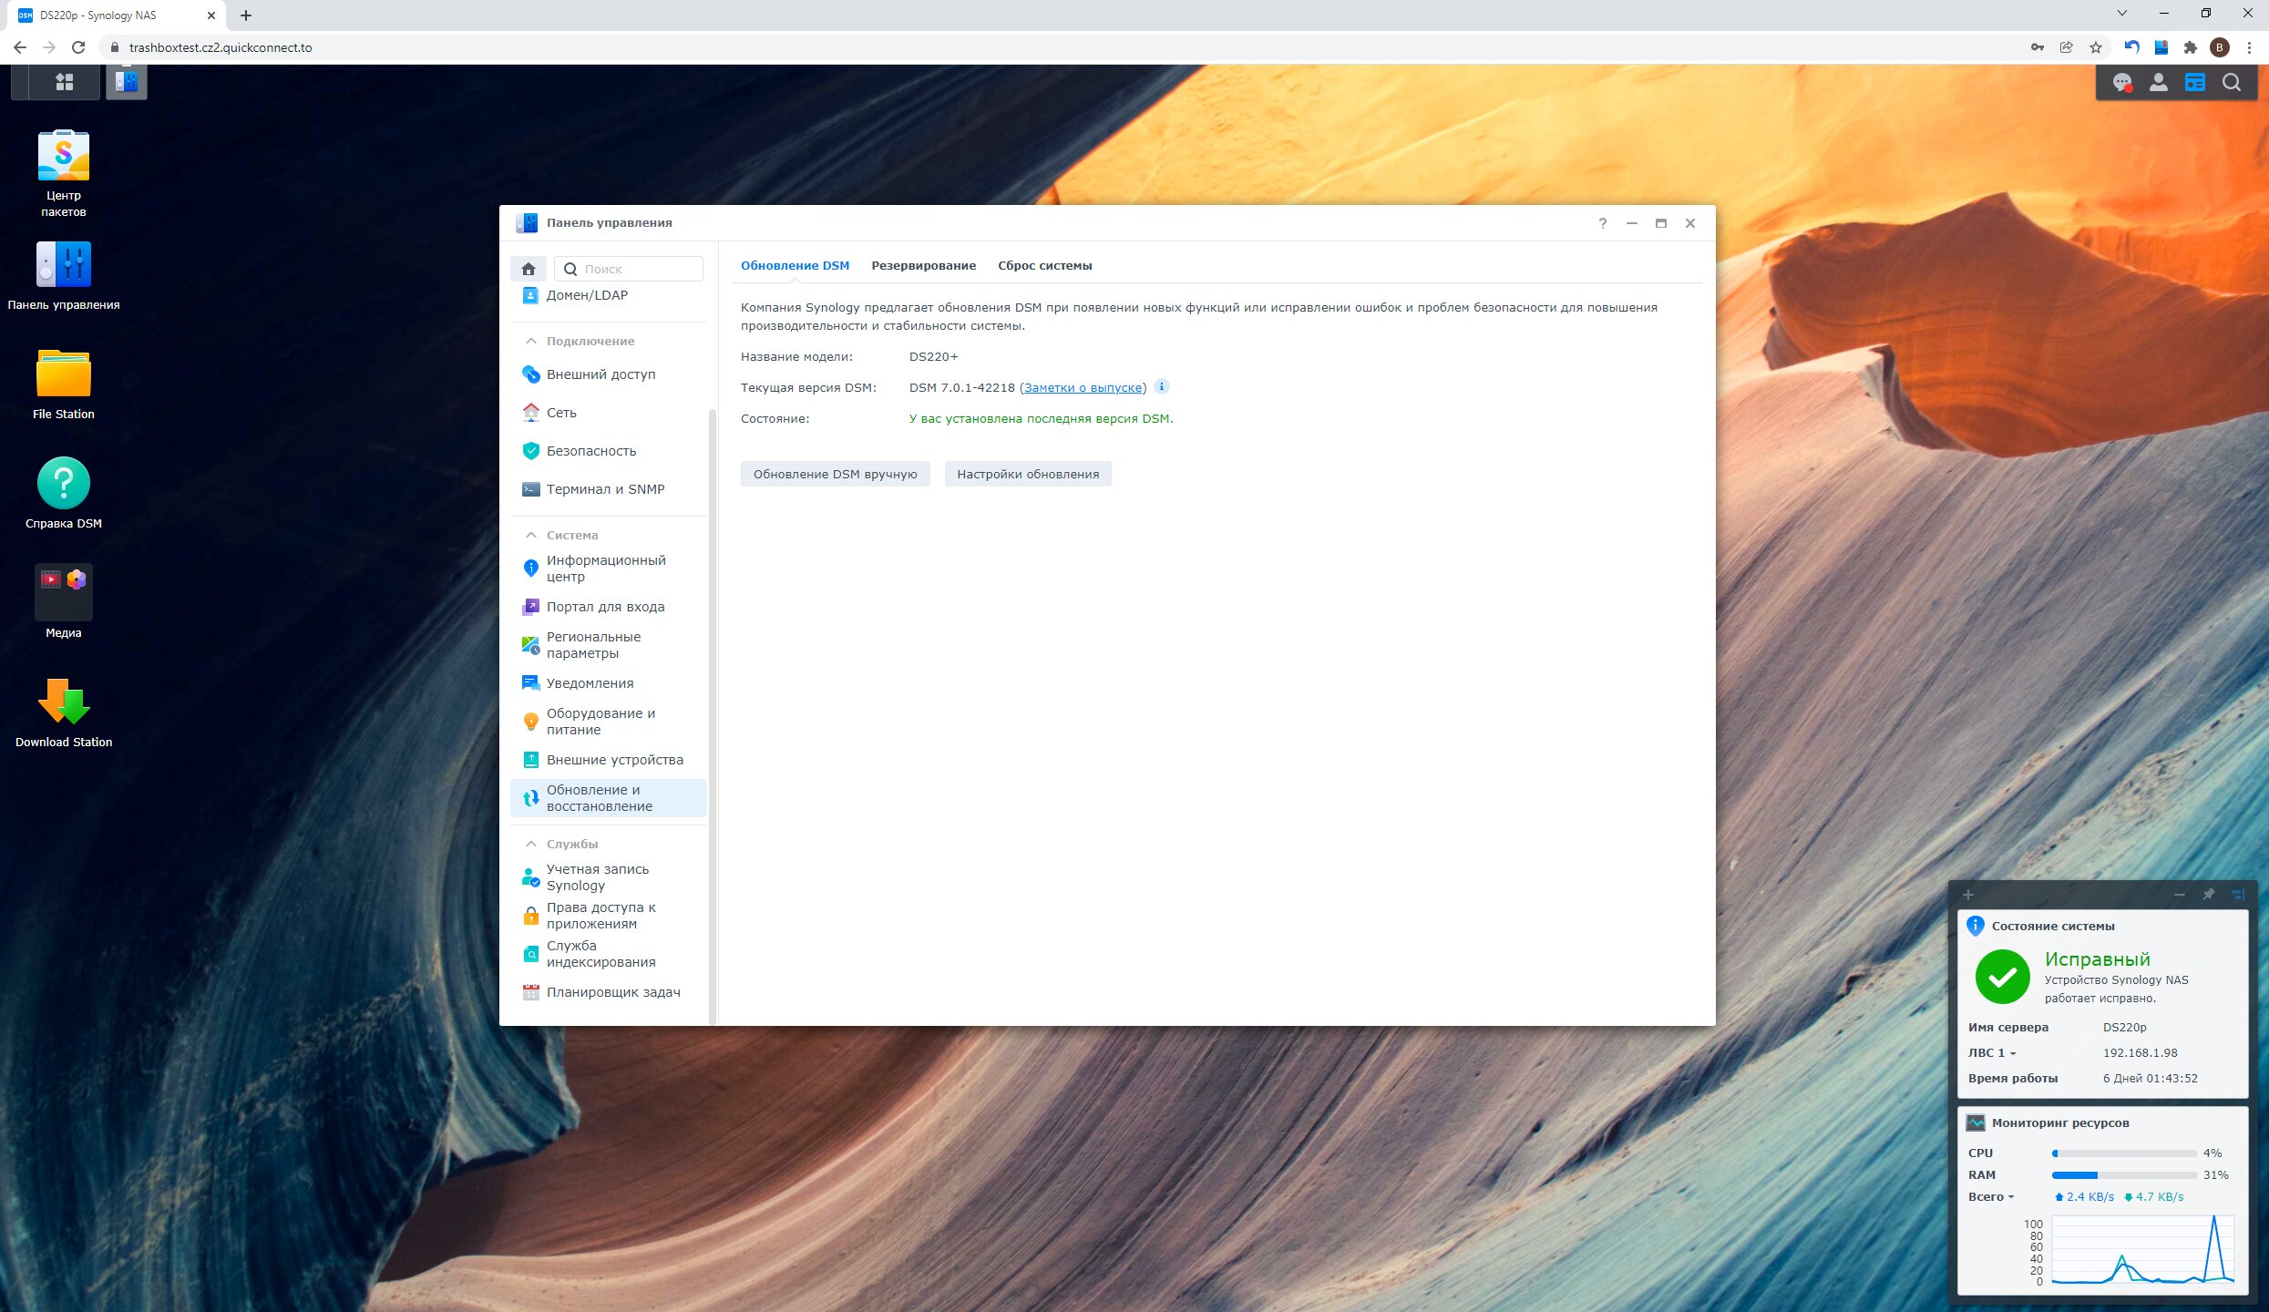The height and width of the screenshot is (1312, 2269).
Task: Open a new browser tab
Action: tap(246, 15)
